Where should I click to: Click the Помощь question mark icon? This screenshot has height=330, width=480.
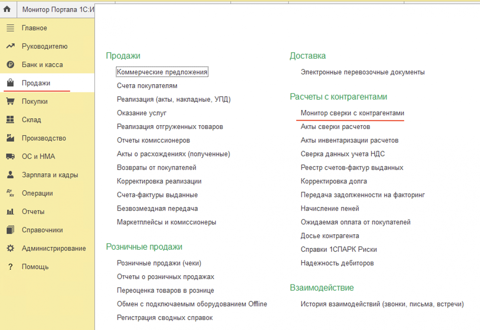10,267
